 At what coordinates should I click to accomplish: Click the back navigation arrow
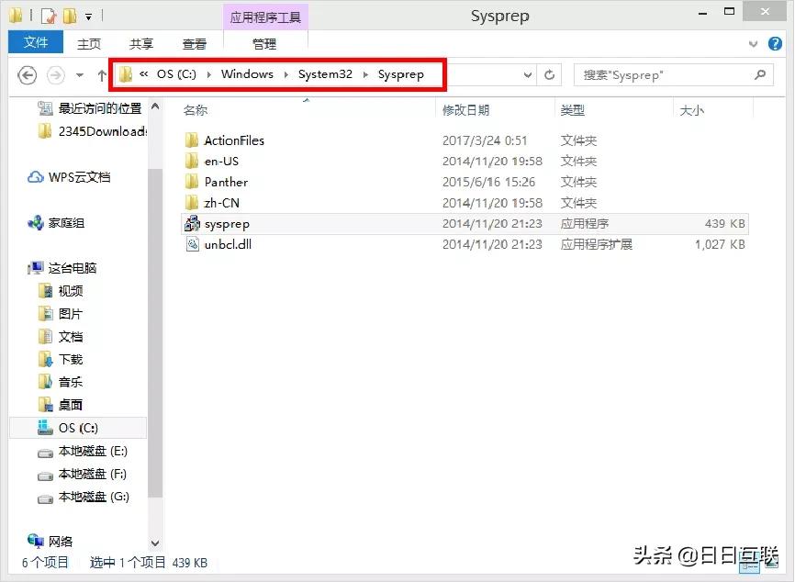tap(28, 74)
